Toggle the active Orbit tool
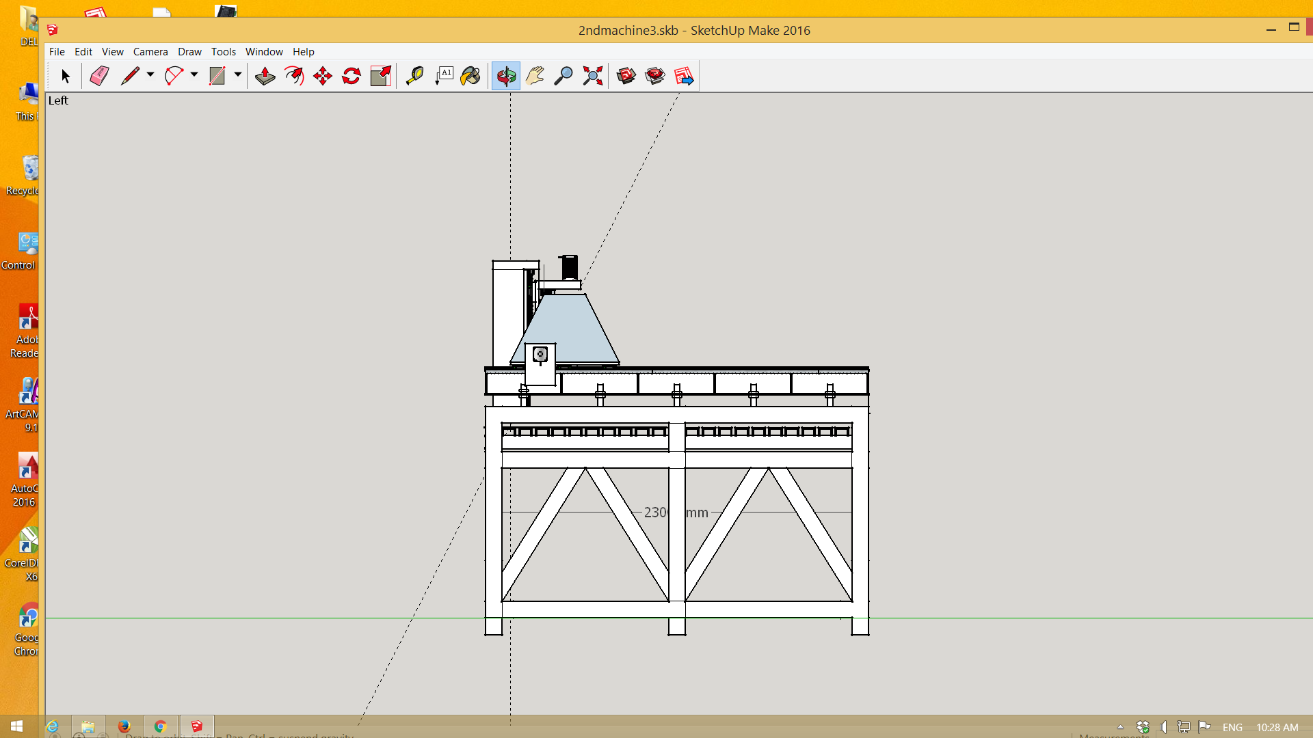1313x738 pixels. coord(506,76)
